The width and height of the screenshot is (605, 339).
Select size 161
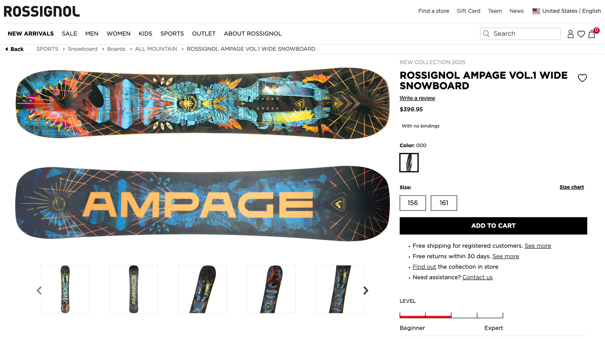444,203
